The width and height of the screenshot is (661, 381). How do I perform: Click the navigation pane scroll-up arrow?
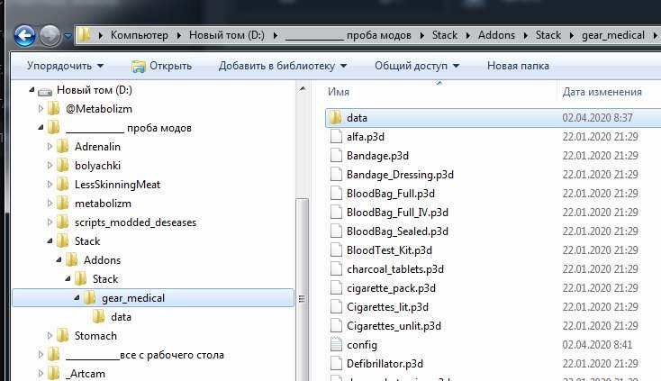pyautogui.click(x=303, y=89)
